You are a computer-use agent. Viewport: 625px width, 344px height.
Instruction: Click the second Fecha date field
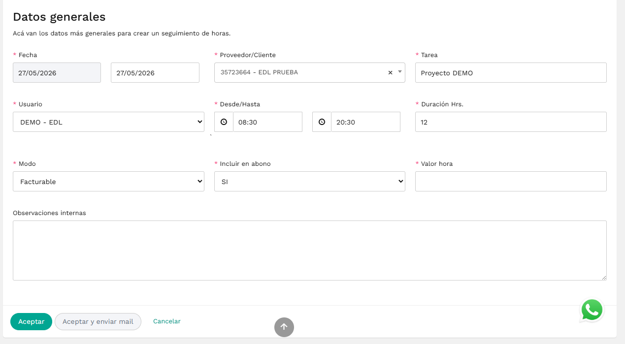click(155, 72)
